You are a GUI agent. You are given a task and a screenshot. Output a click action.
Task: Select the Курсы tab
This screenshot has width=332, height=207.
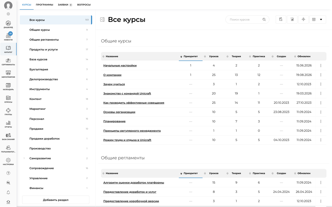[x=27, y=5]
